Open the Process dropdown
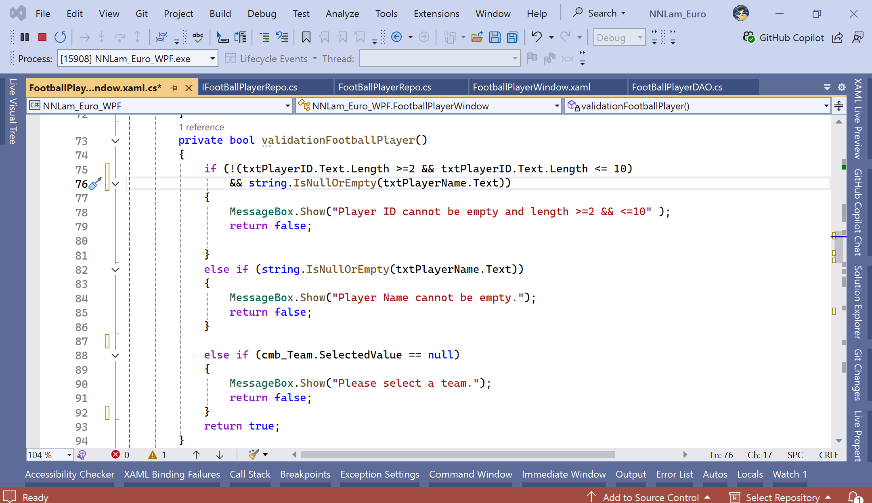 [x=137, y=59]
